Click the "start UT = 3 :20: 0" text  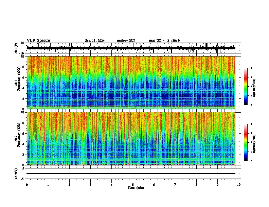point(164,41)
